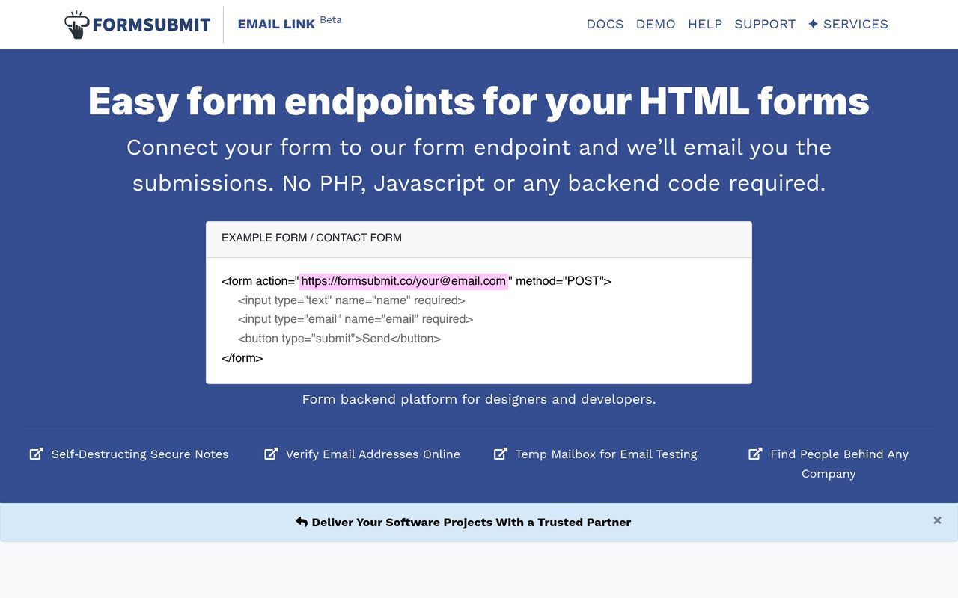The width and height of the screenshot is (958, 598).
Task: Open the Email Link Beta page
Action: (x=289, y=23)
